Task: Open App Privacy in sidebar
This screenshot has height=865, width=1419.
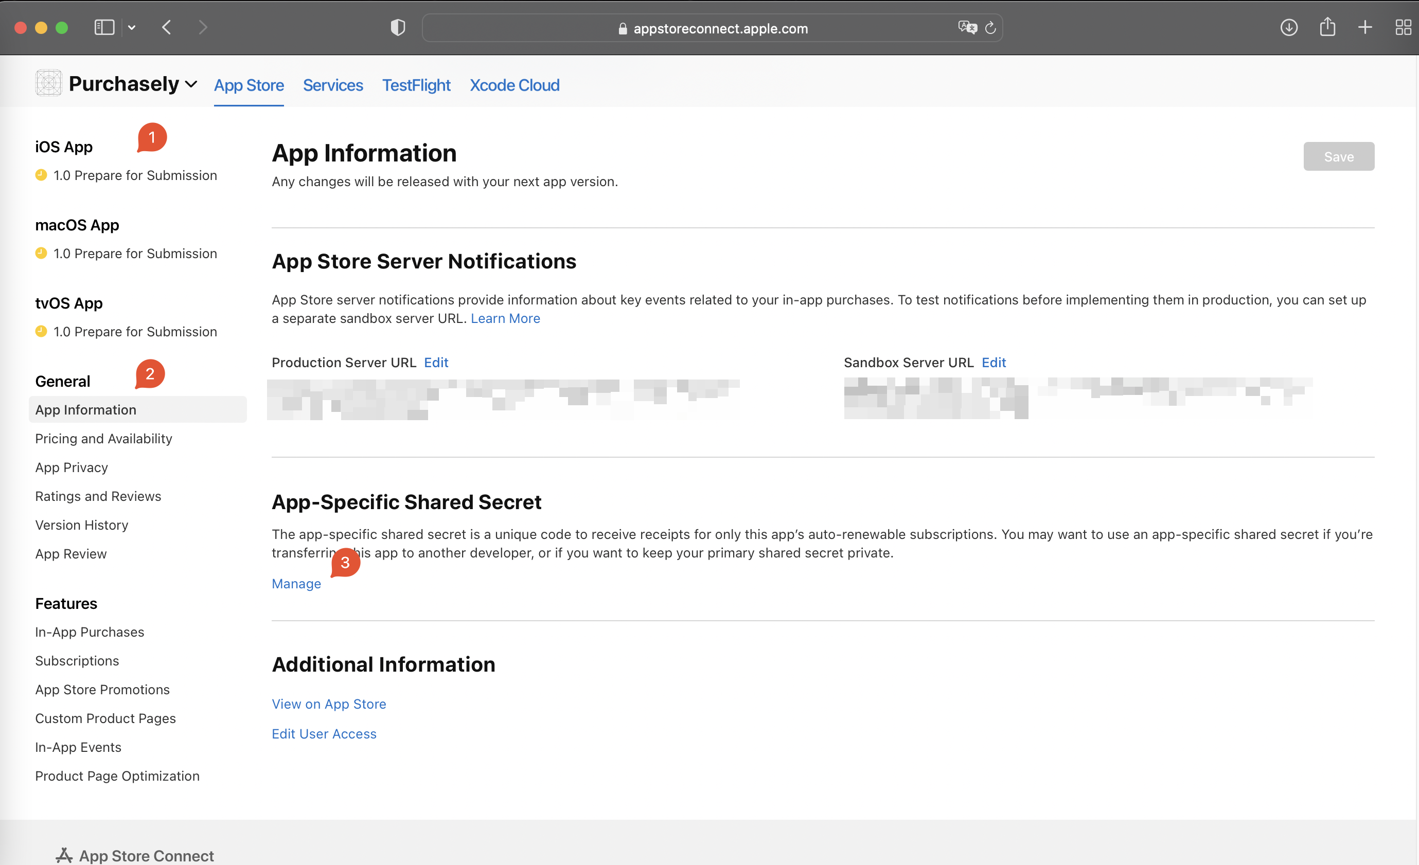Action: pos(72,467)
